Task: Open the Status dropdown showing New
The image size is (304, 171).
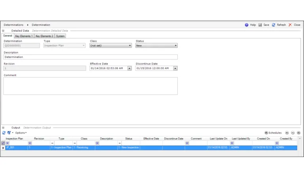Action: pyautogui.click(x=175, y=46)
